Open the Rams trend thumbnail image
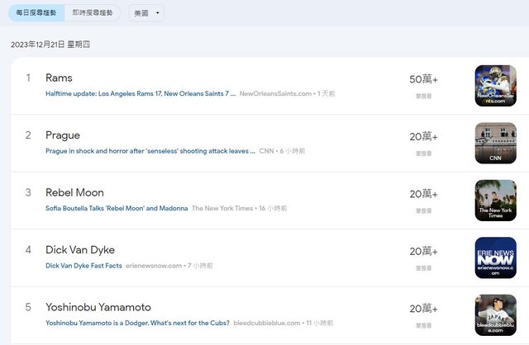529x345 pixels. (x=495, y=86)
